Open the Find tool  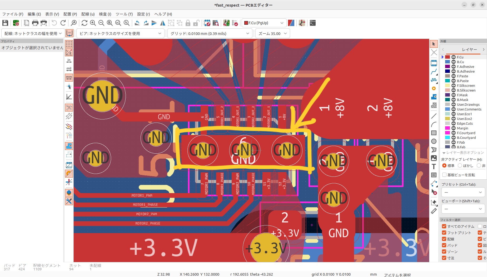[x=74, y=23]
